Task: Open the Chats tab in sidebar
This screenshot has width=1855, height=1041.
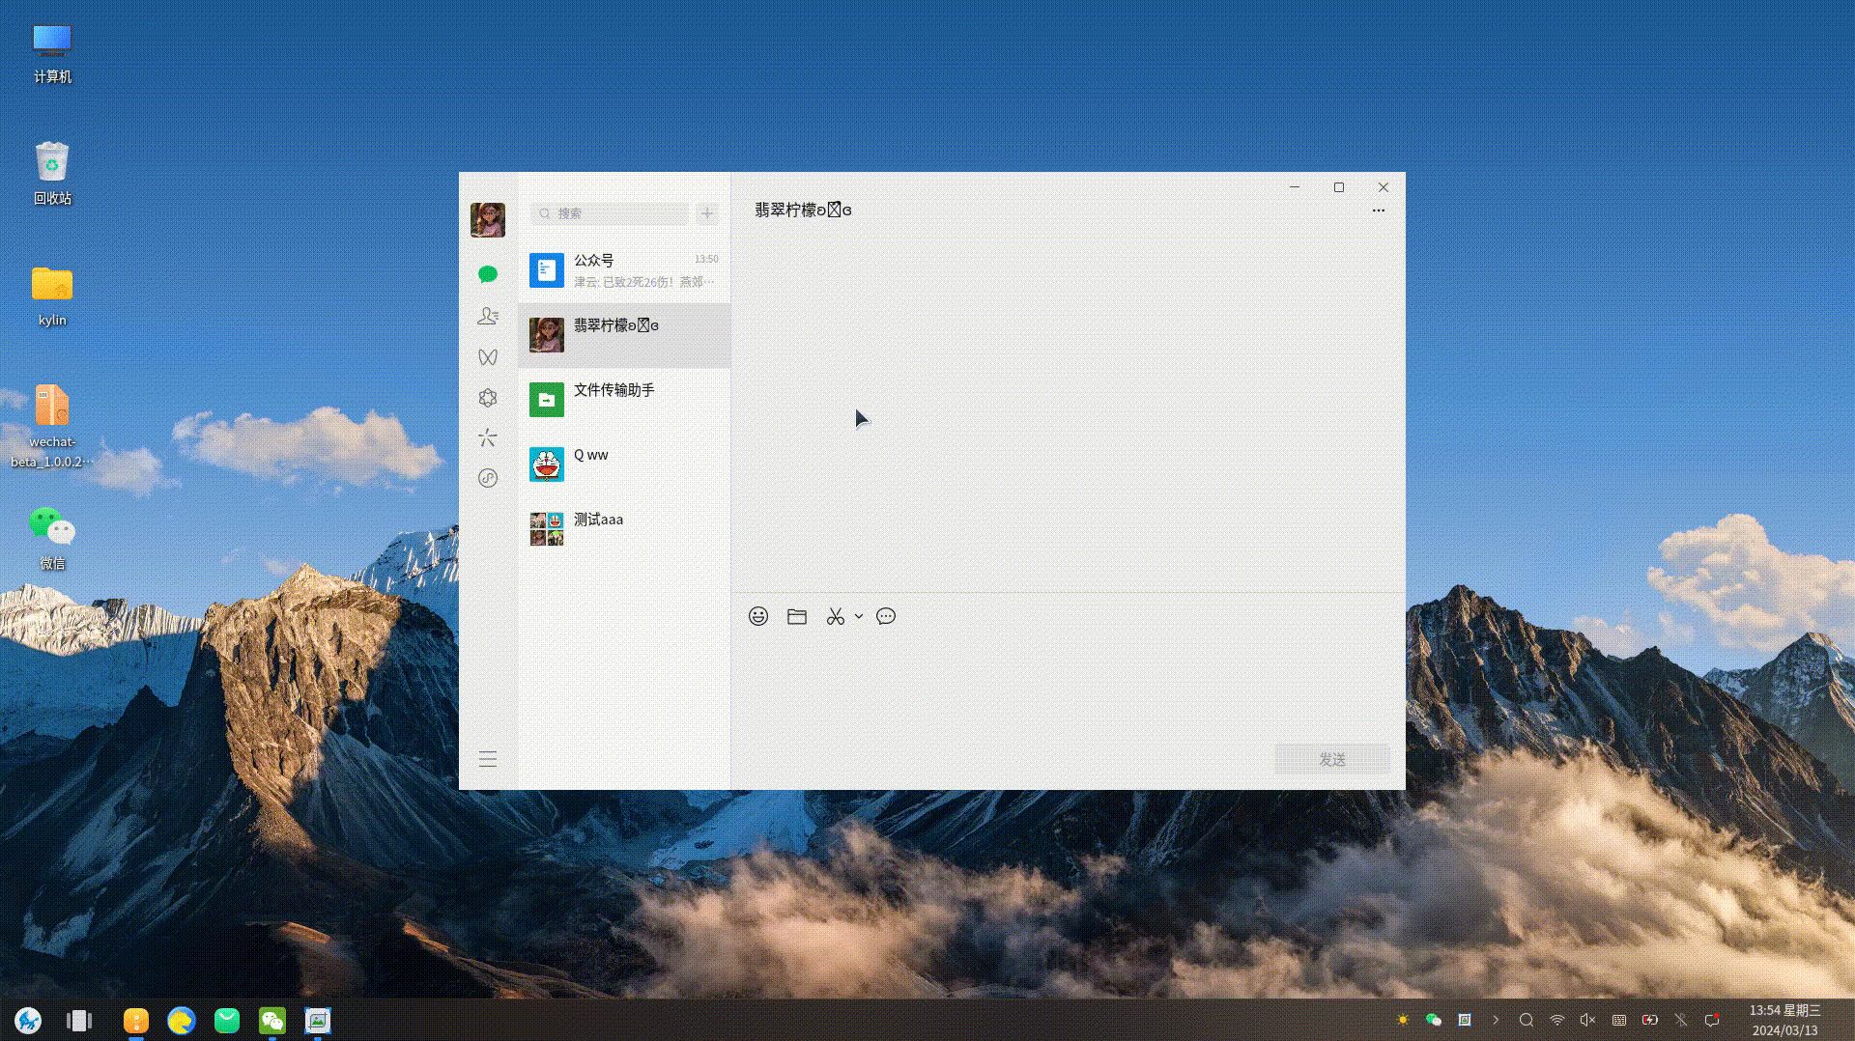Action: [488, 275]
